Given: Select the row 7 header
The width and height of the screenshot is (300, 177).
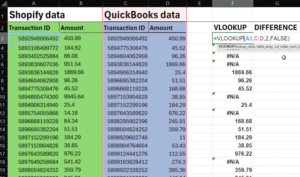Looking at the screenshot, I should (3, 72).
